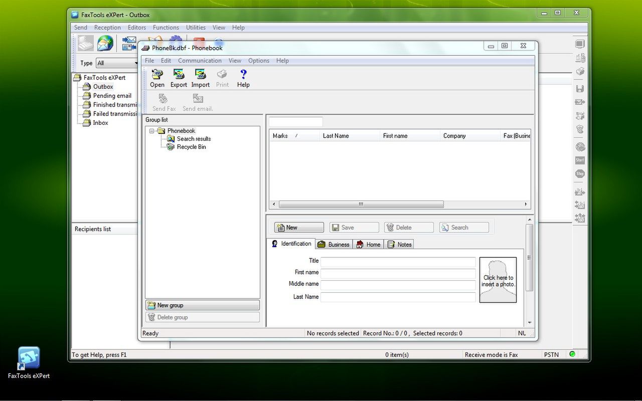Click the photo placeholder to insert a photo

tap(498, 280)
